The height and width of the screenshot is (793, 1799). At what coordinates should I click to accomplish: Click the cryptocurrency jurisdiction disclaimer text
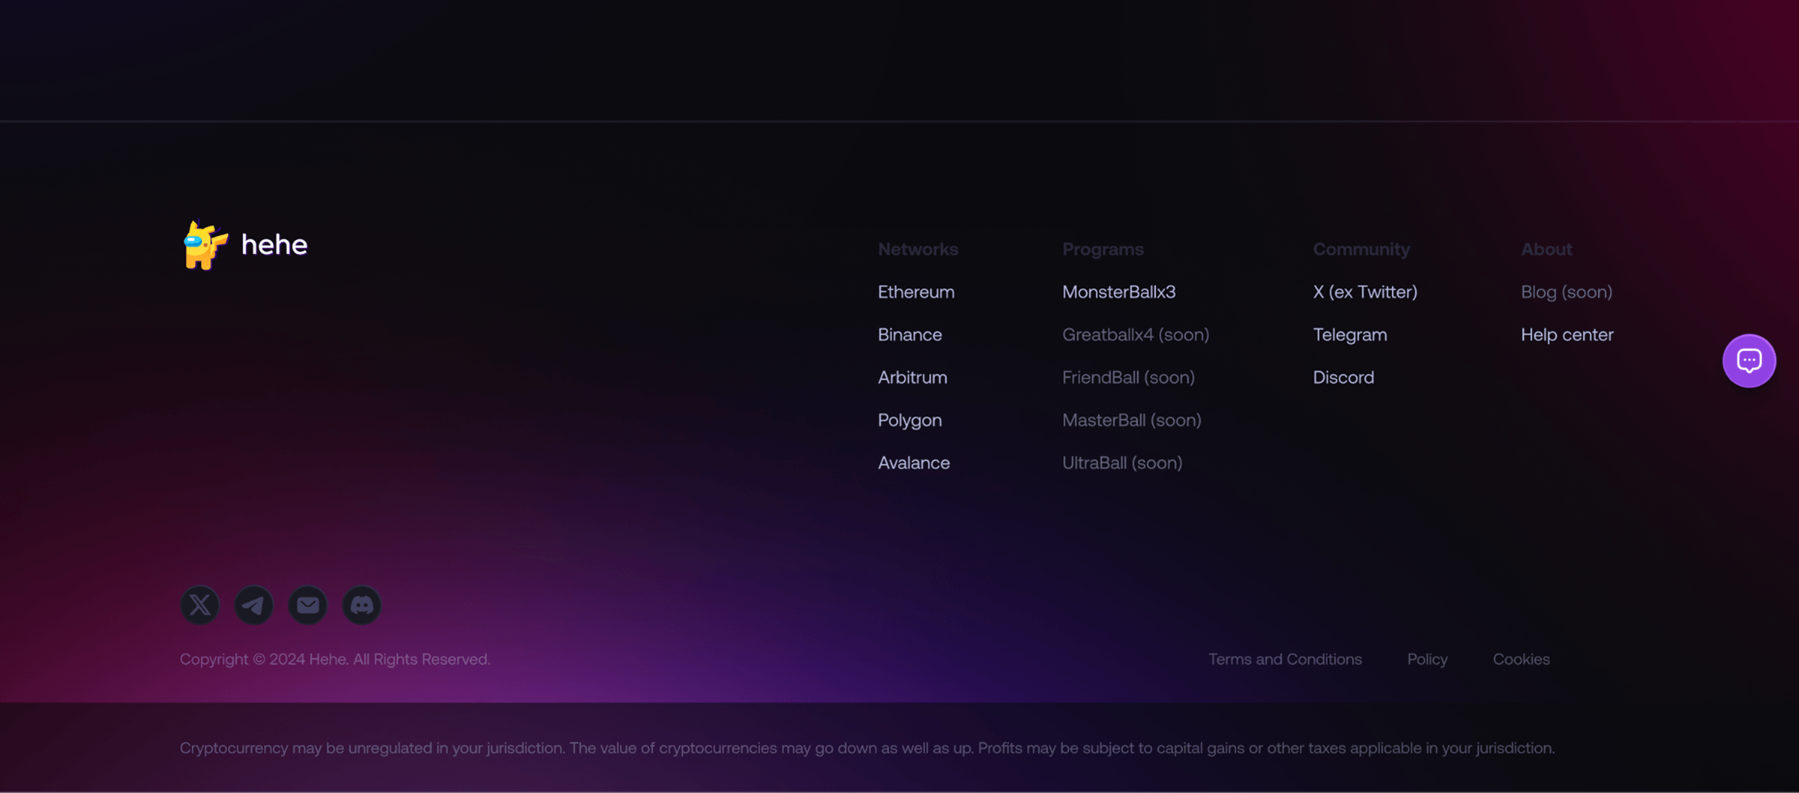point(867,748)
